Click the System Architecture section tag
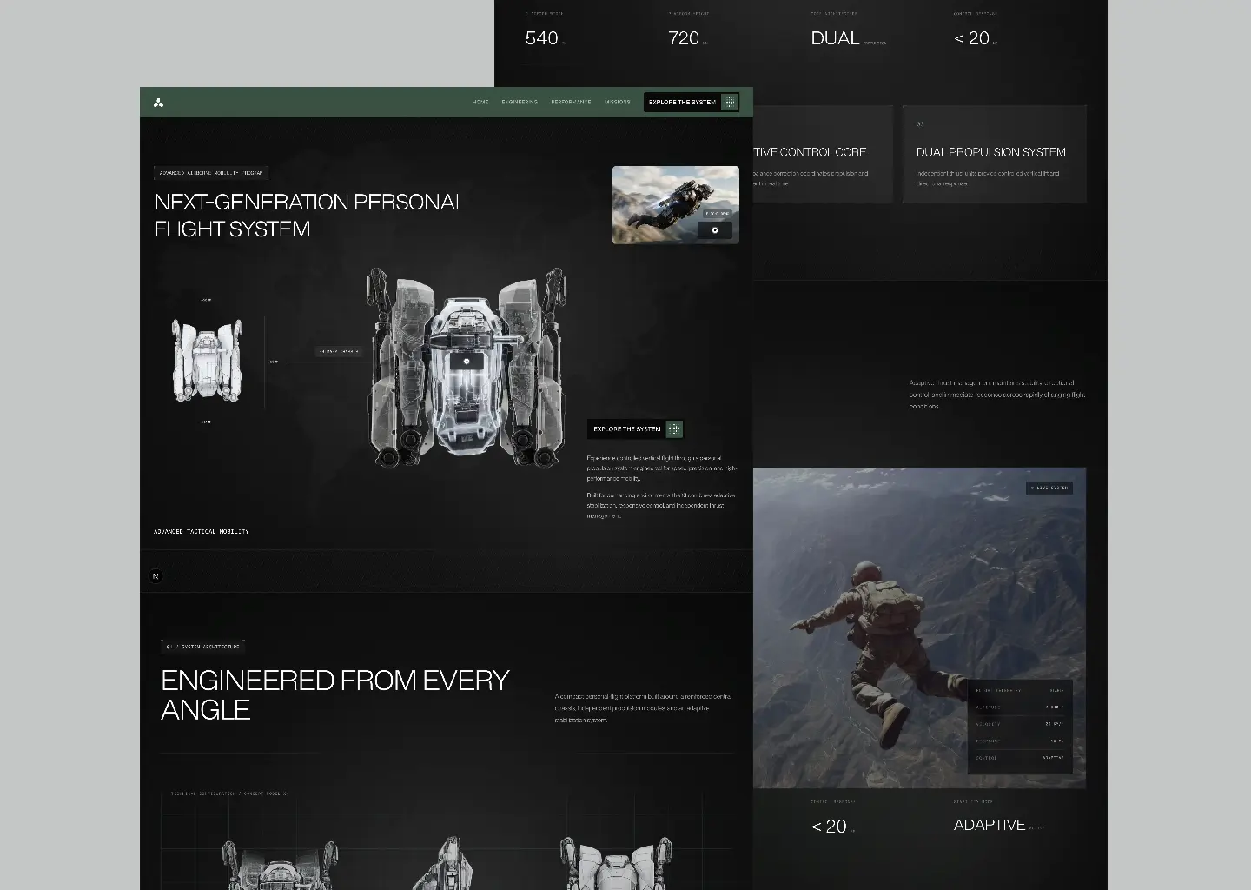This screenshot has width=1251, height=890. pyautogui.click(x=204, y=647)
